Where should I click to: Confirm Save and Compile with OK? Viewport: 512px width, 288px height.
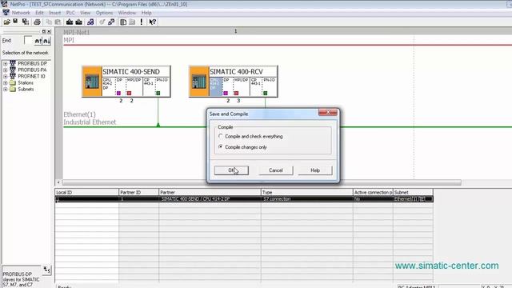click(x=231, y=170)
